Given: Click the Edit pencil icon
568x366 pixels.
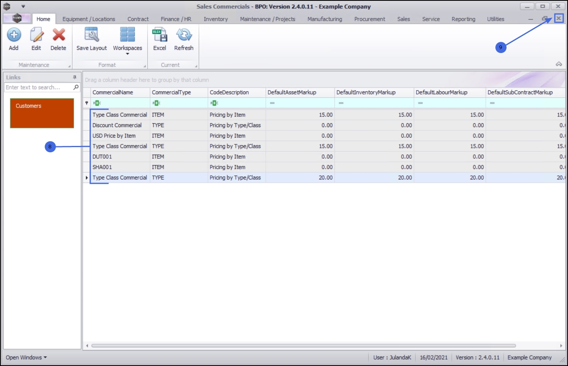Looking at the screenshot, I should click(x=36, y=35).
